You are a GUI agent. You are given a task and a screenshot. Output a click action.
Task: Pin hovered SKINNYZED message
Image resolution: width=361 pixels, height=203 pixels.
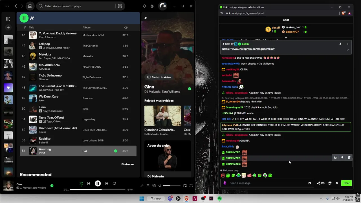[x=342, y=158]
